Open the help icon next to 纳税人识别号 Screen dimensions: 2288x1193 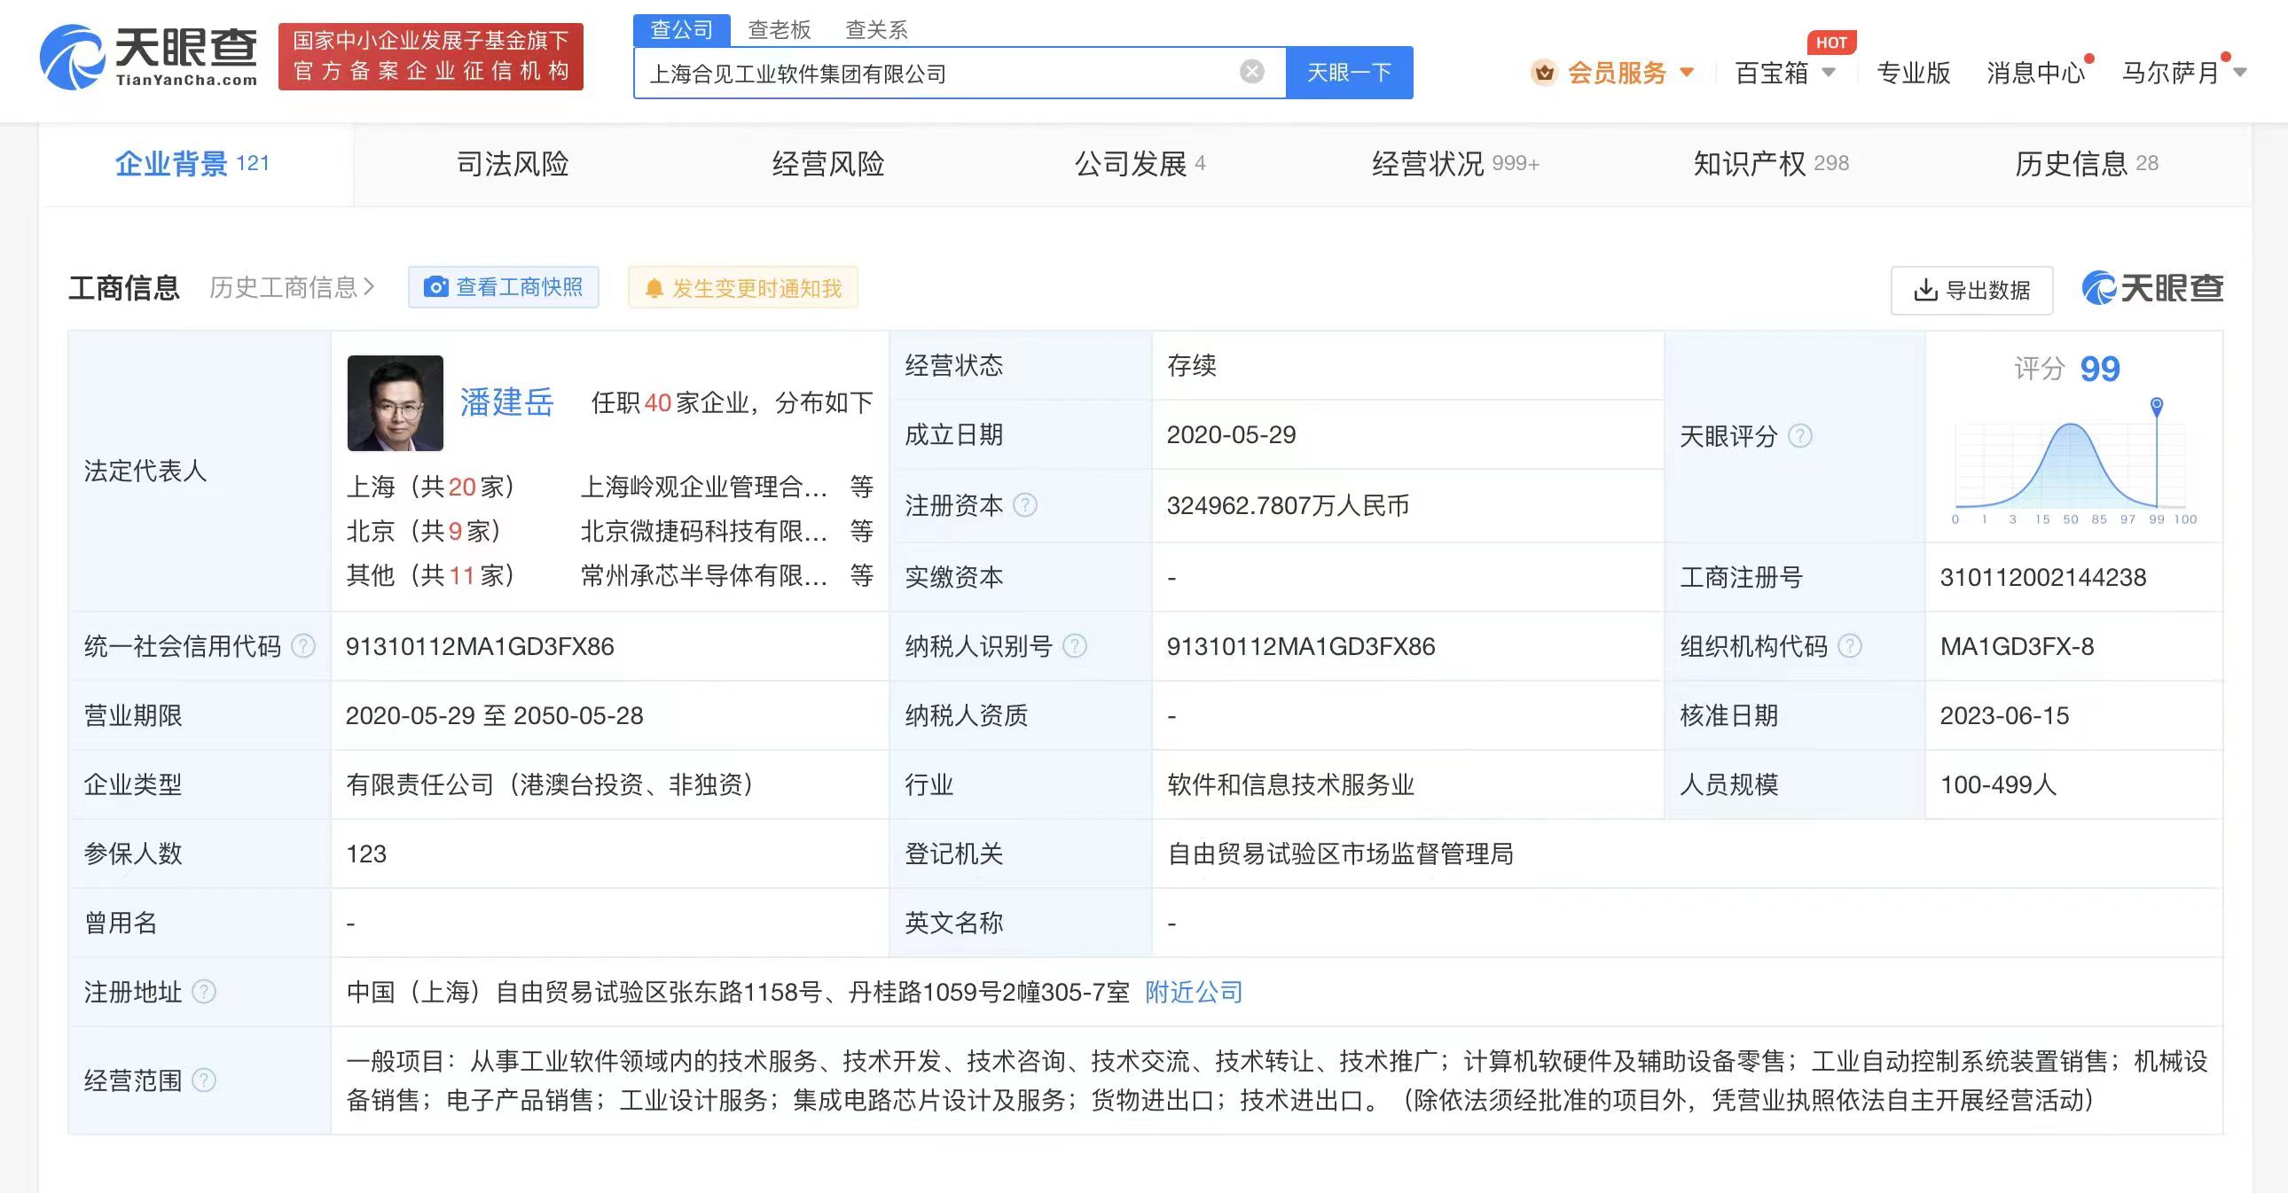click(1074, 646)
